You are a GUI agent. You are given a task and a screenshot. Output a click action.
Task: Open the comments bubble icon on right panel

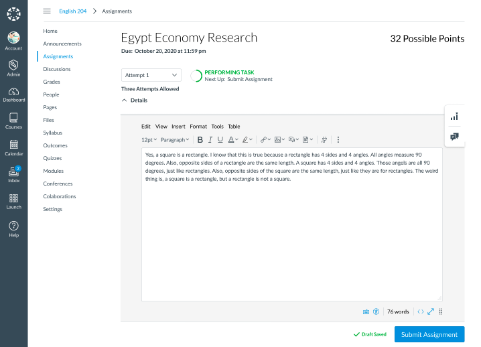pyautogui.click(x=454, y=137)
